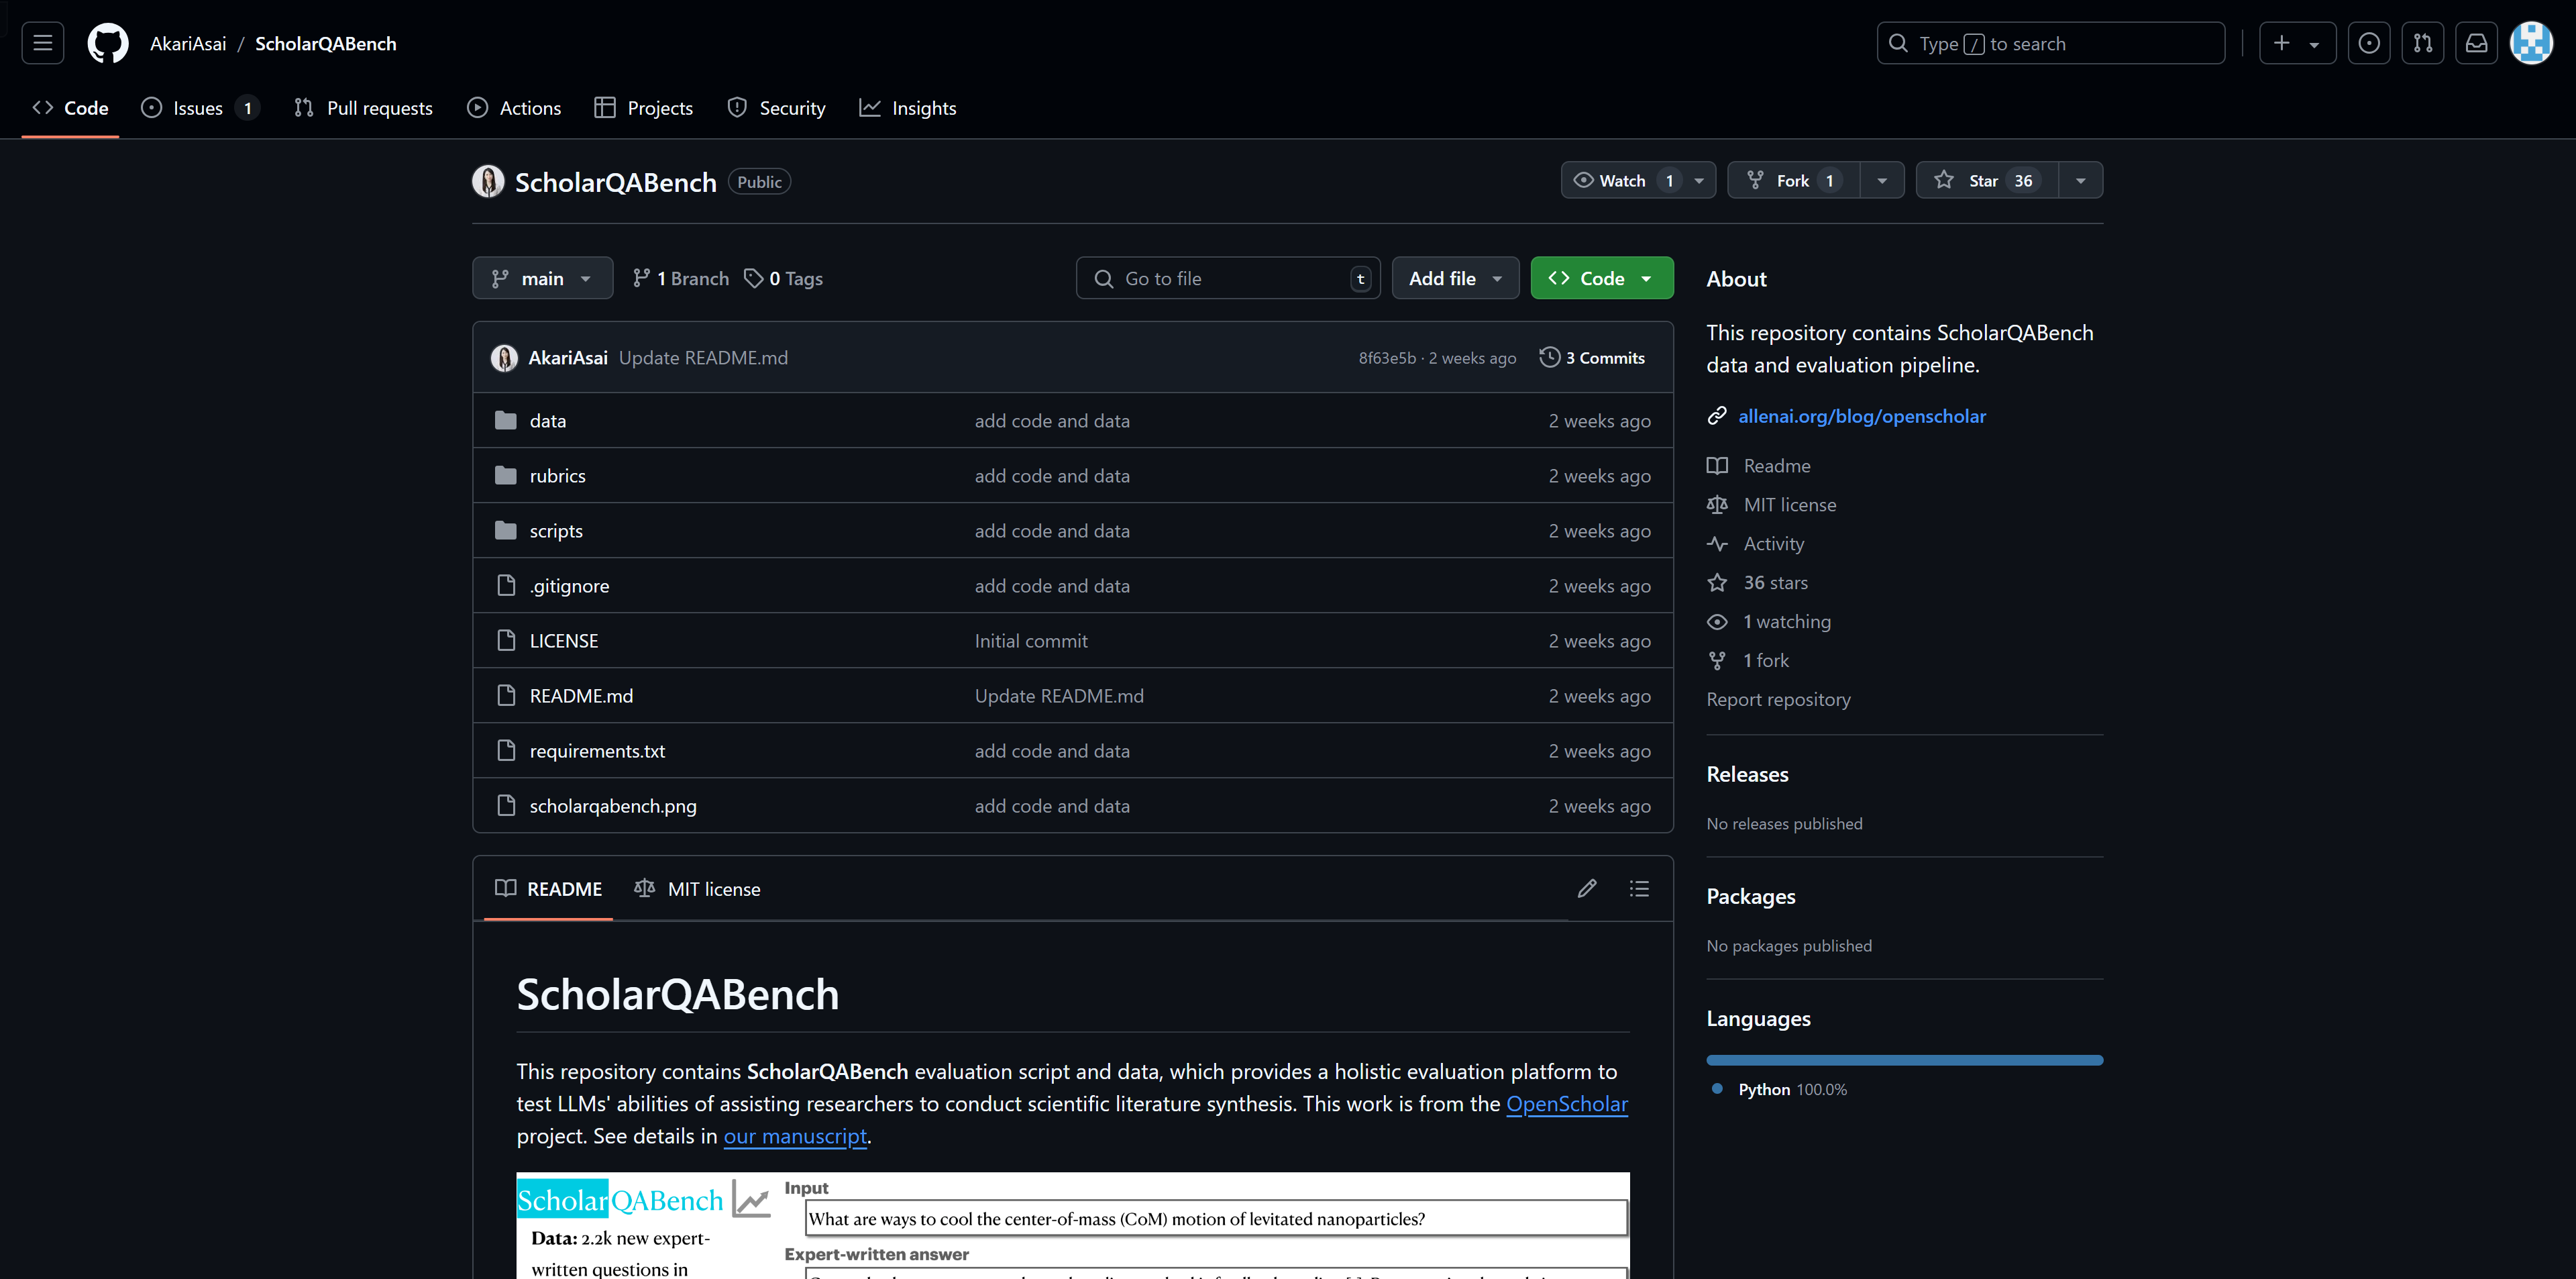Image resolution: width=2576 pixels, height=1279 pixels.
Task: Click the Go to file search field
Action: (x=1228, y=278)
